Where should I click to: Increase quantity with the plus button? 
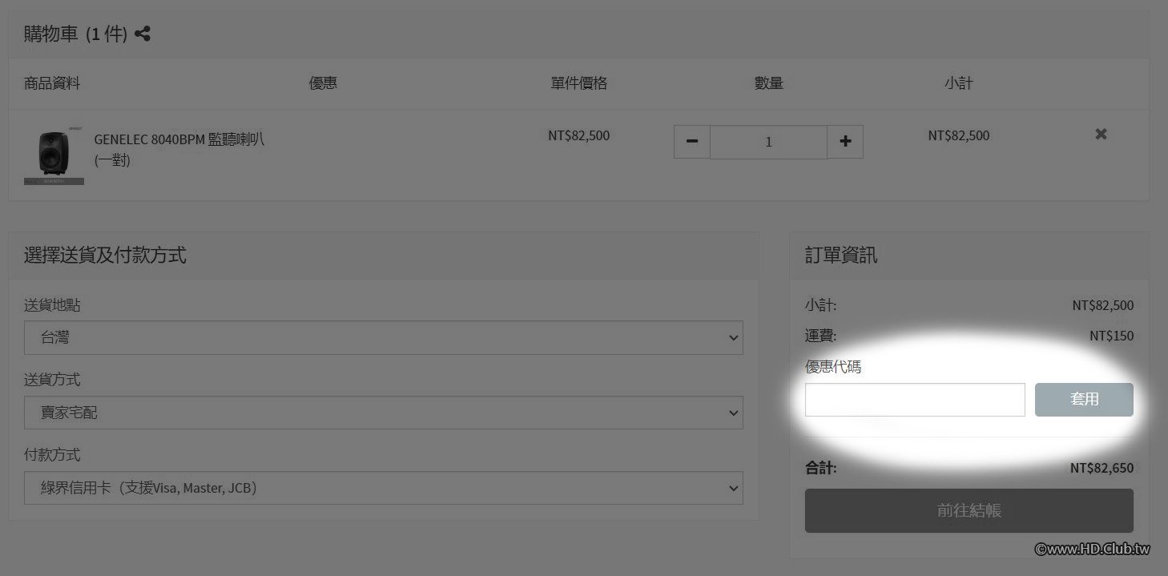pos(845,142)
